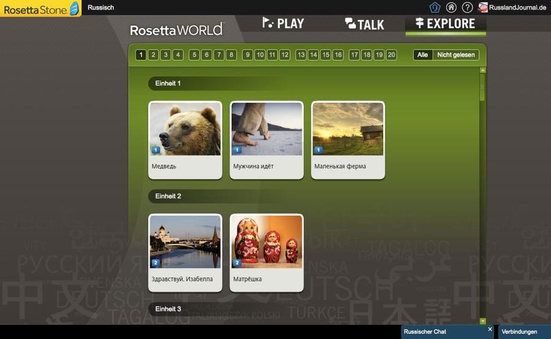Image resolution: width=551 pixels, height=339 pixels.
Task: Jump to unit 8
Action: [231, 55]
